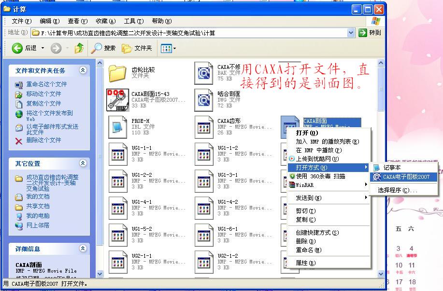Choose 上传到优酷网 in context menu

point(329,159)
